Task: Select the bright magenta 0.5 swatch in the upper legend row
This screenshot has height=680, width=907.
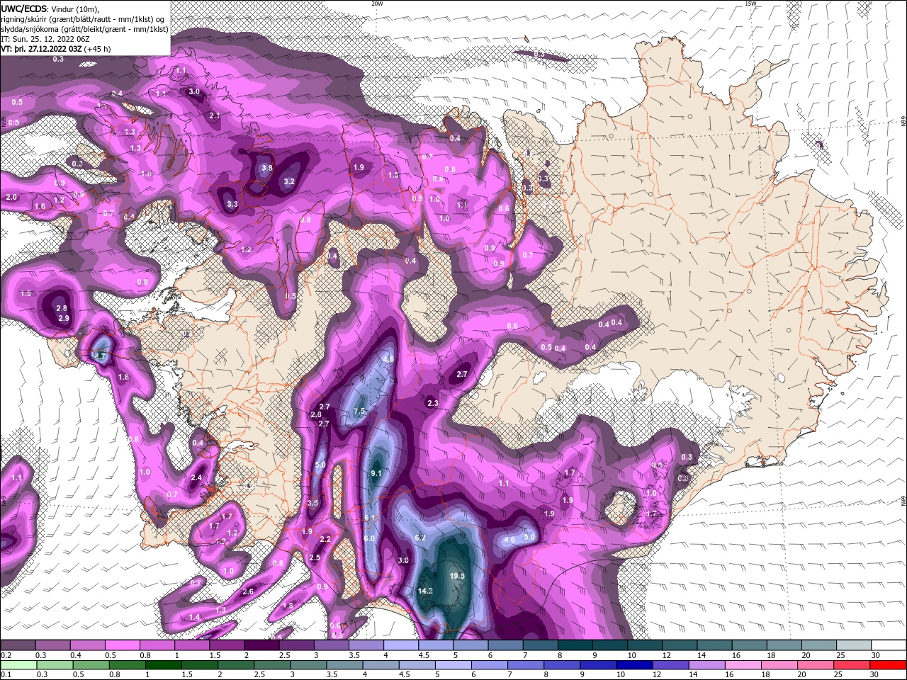Action: coord(122,645)
